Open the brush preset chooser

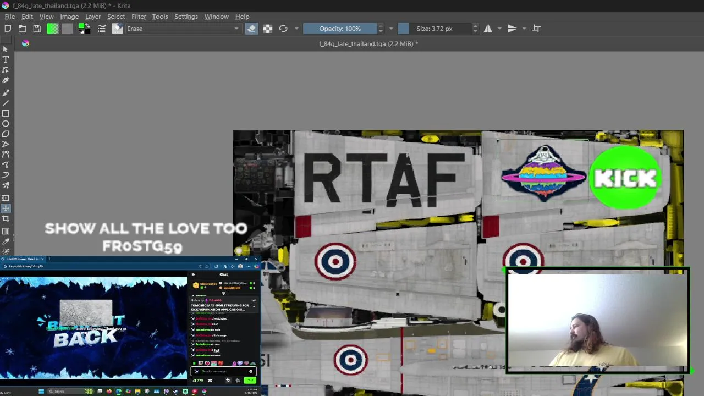(117, 29)
